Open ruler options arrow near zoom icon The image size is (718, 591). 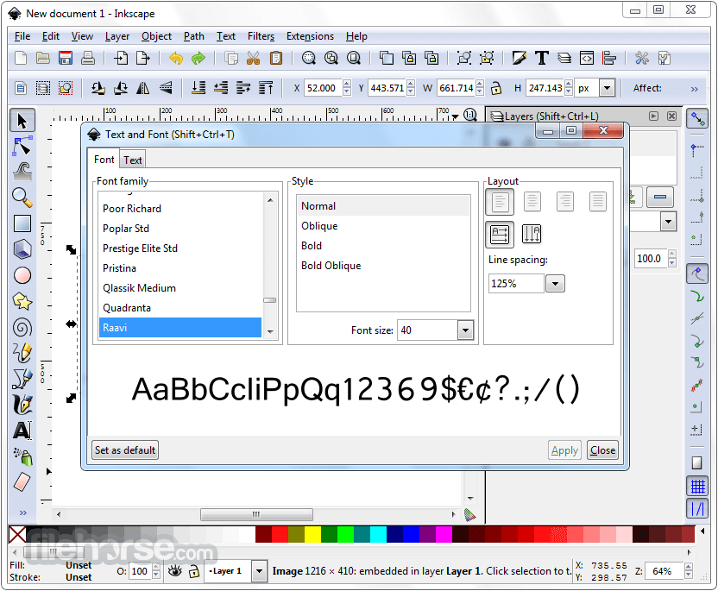tap(455, 116)
